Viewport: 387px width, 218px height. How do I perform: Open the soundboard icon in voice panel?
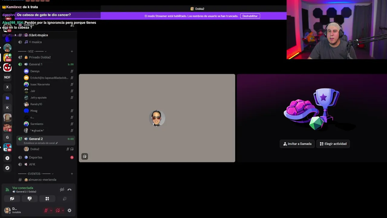coord(64,199)
